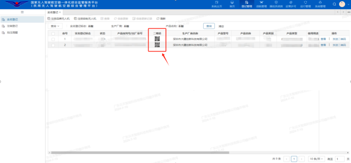Select 注销登记 in the left sidebar
This screenshot has width=351, height=163.
(12, 26)
